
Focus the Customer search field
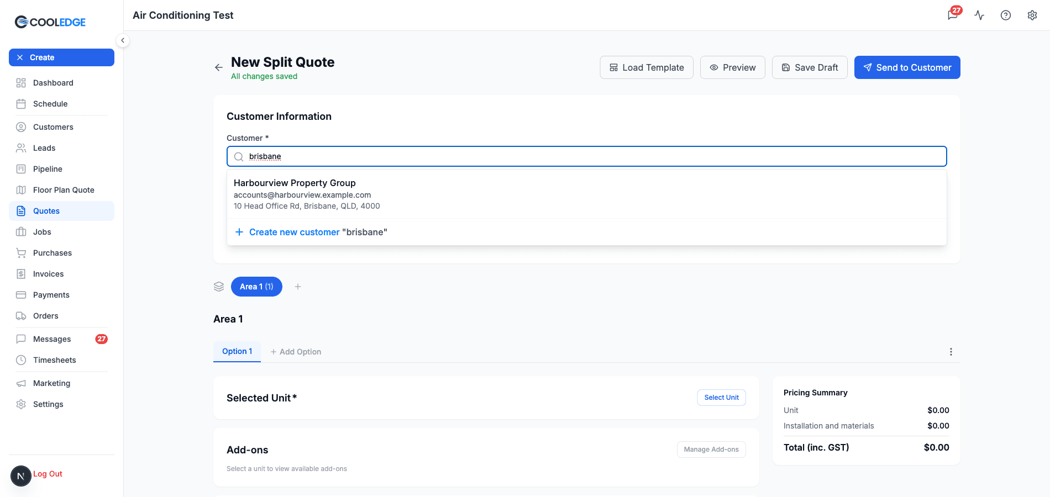tap(587, 156)
